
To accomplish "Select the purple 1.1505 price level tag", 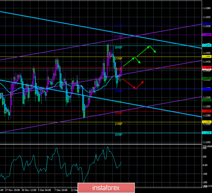I will point(207,35).
